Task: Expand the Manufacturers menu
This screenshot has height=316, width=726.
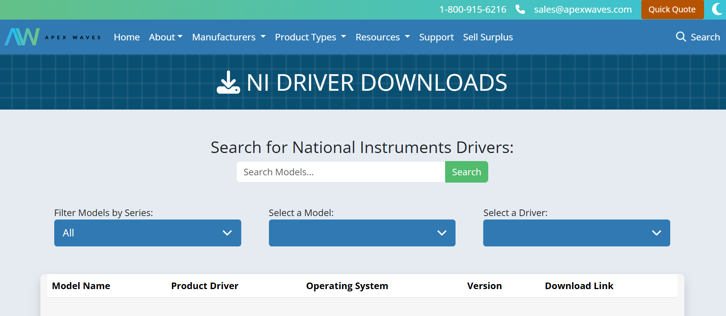Action: click(229, 37)
